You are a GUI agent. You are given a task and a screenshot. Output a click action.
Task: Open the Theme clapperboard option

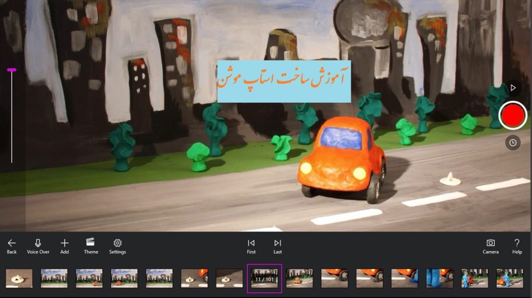[x=91, y=246]
